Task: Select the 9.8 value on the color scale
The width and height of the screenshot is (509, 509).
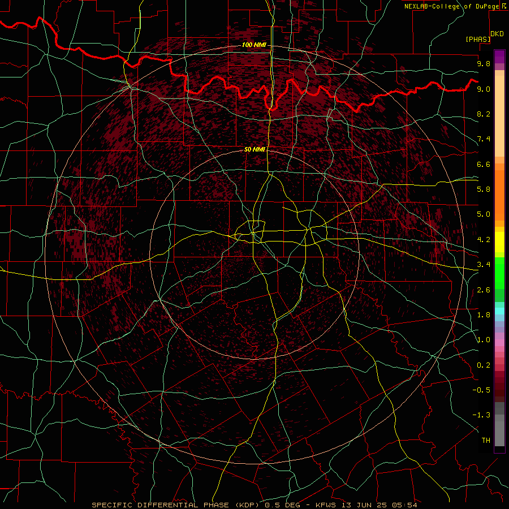Action: (x=484, y=63)
